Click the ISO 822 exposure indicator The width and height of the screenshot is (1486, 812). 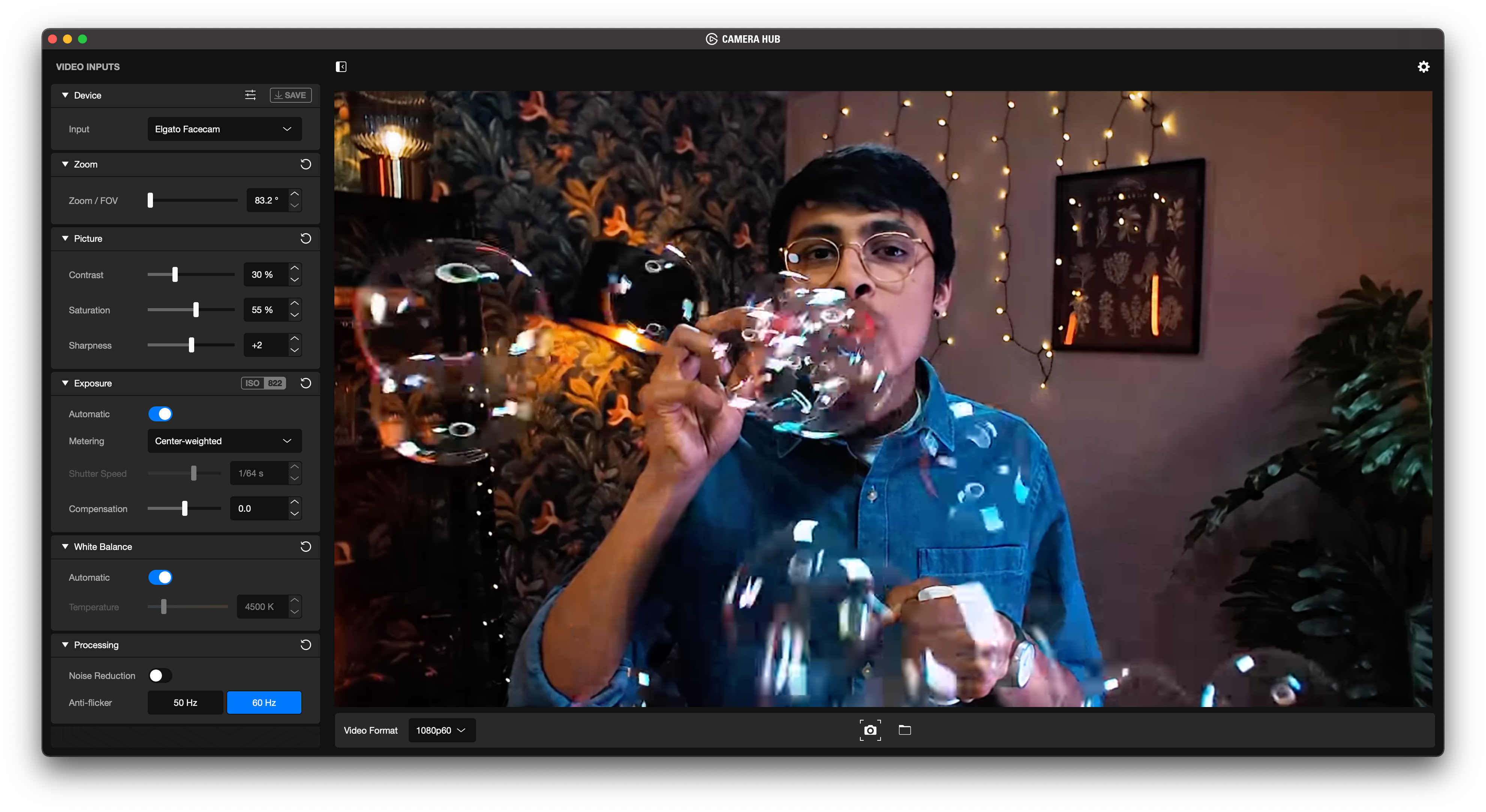[263, 383]
